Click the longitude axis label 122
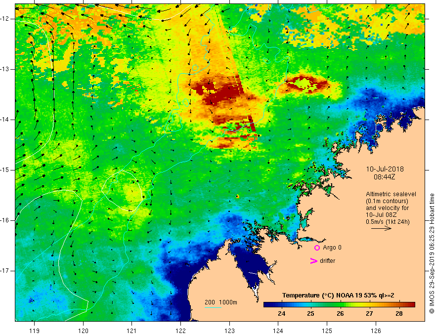The height and width of the screenshot is (336, 435). (180, 331)
